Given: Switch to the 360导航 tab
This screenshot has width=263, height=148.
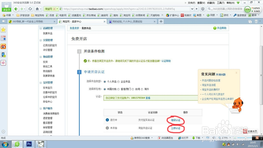Looking at the screenshot, I should (x=32, y=22).
